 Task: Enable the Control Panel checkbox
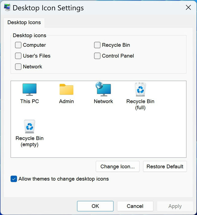[x=97, y=56]
